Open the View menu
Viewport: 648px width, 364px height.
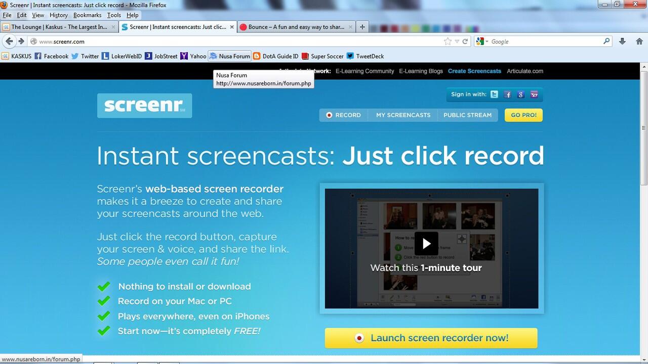[x=38, y=15]
